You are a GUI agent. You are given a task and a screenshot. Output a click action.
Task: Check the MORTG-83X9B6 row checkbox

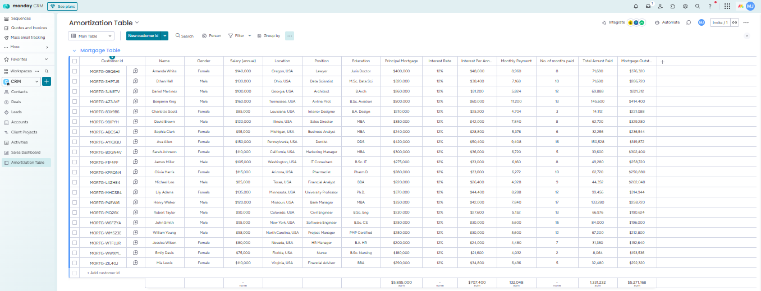click(75, 112)
